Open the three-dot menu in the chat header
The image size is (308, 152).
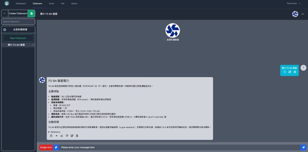click(x=303, y=14)
